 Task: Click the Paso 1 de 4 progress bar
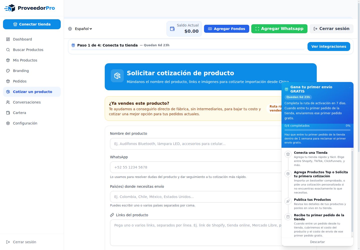coord(188,49)
